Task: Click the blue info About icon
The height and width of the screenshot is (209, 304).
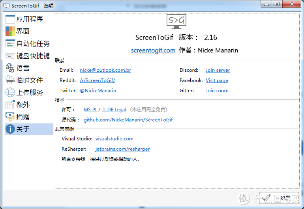Action: [10, 129]
